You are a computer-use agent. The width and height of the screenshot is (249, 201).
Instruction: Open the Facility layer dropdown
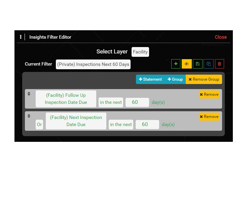[140, 52]
